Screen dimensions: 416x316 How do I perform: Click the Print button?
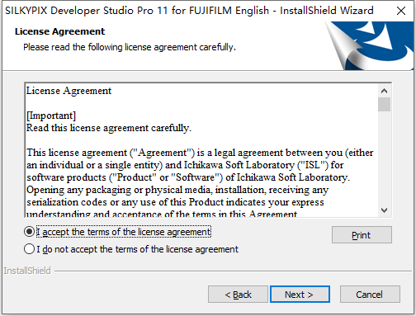click(x=362, y=235)
